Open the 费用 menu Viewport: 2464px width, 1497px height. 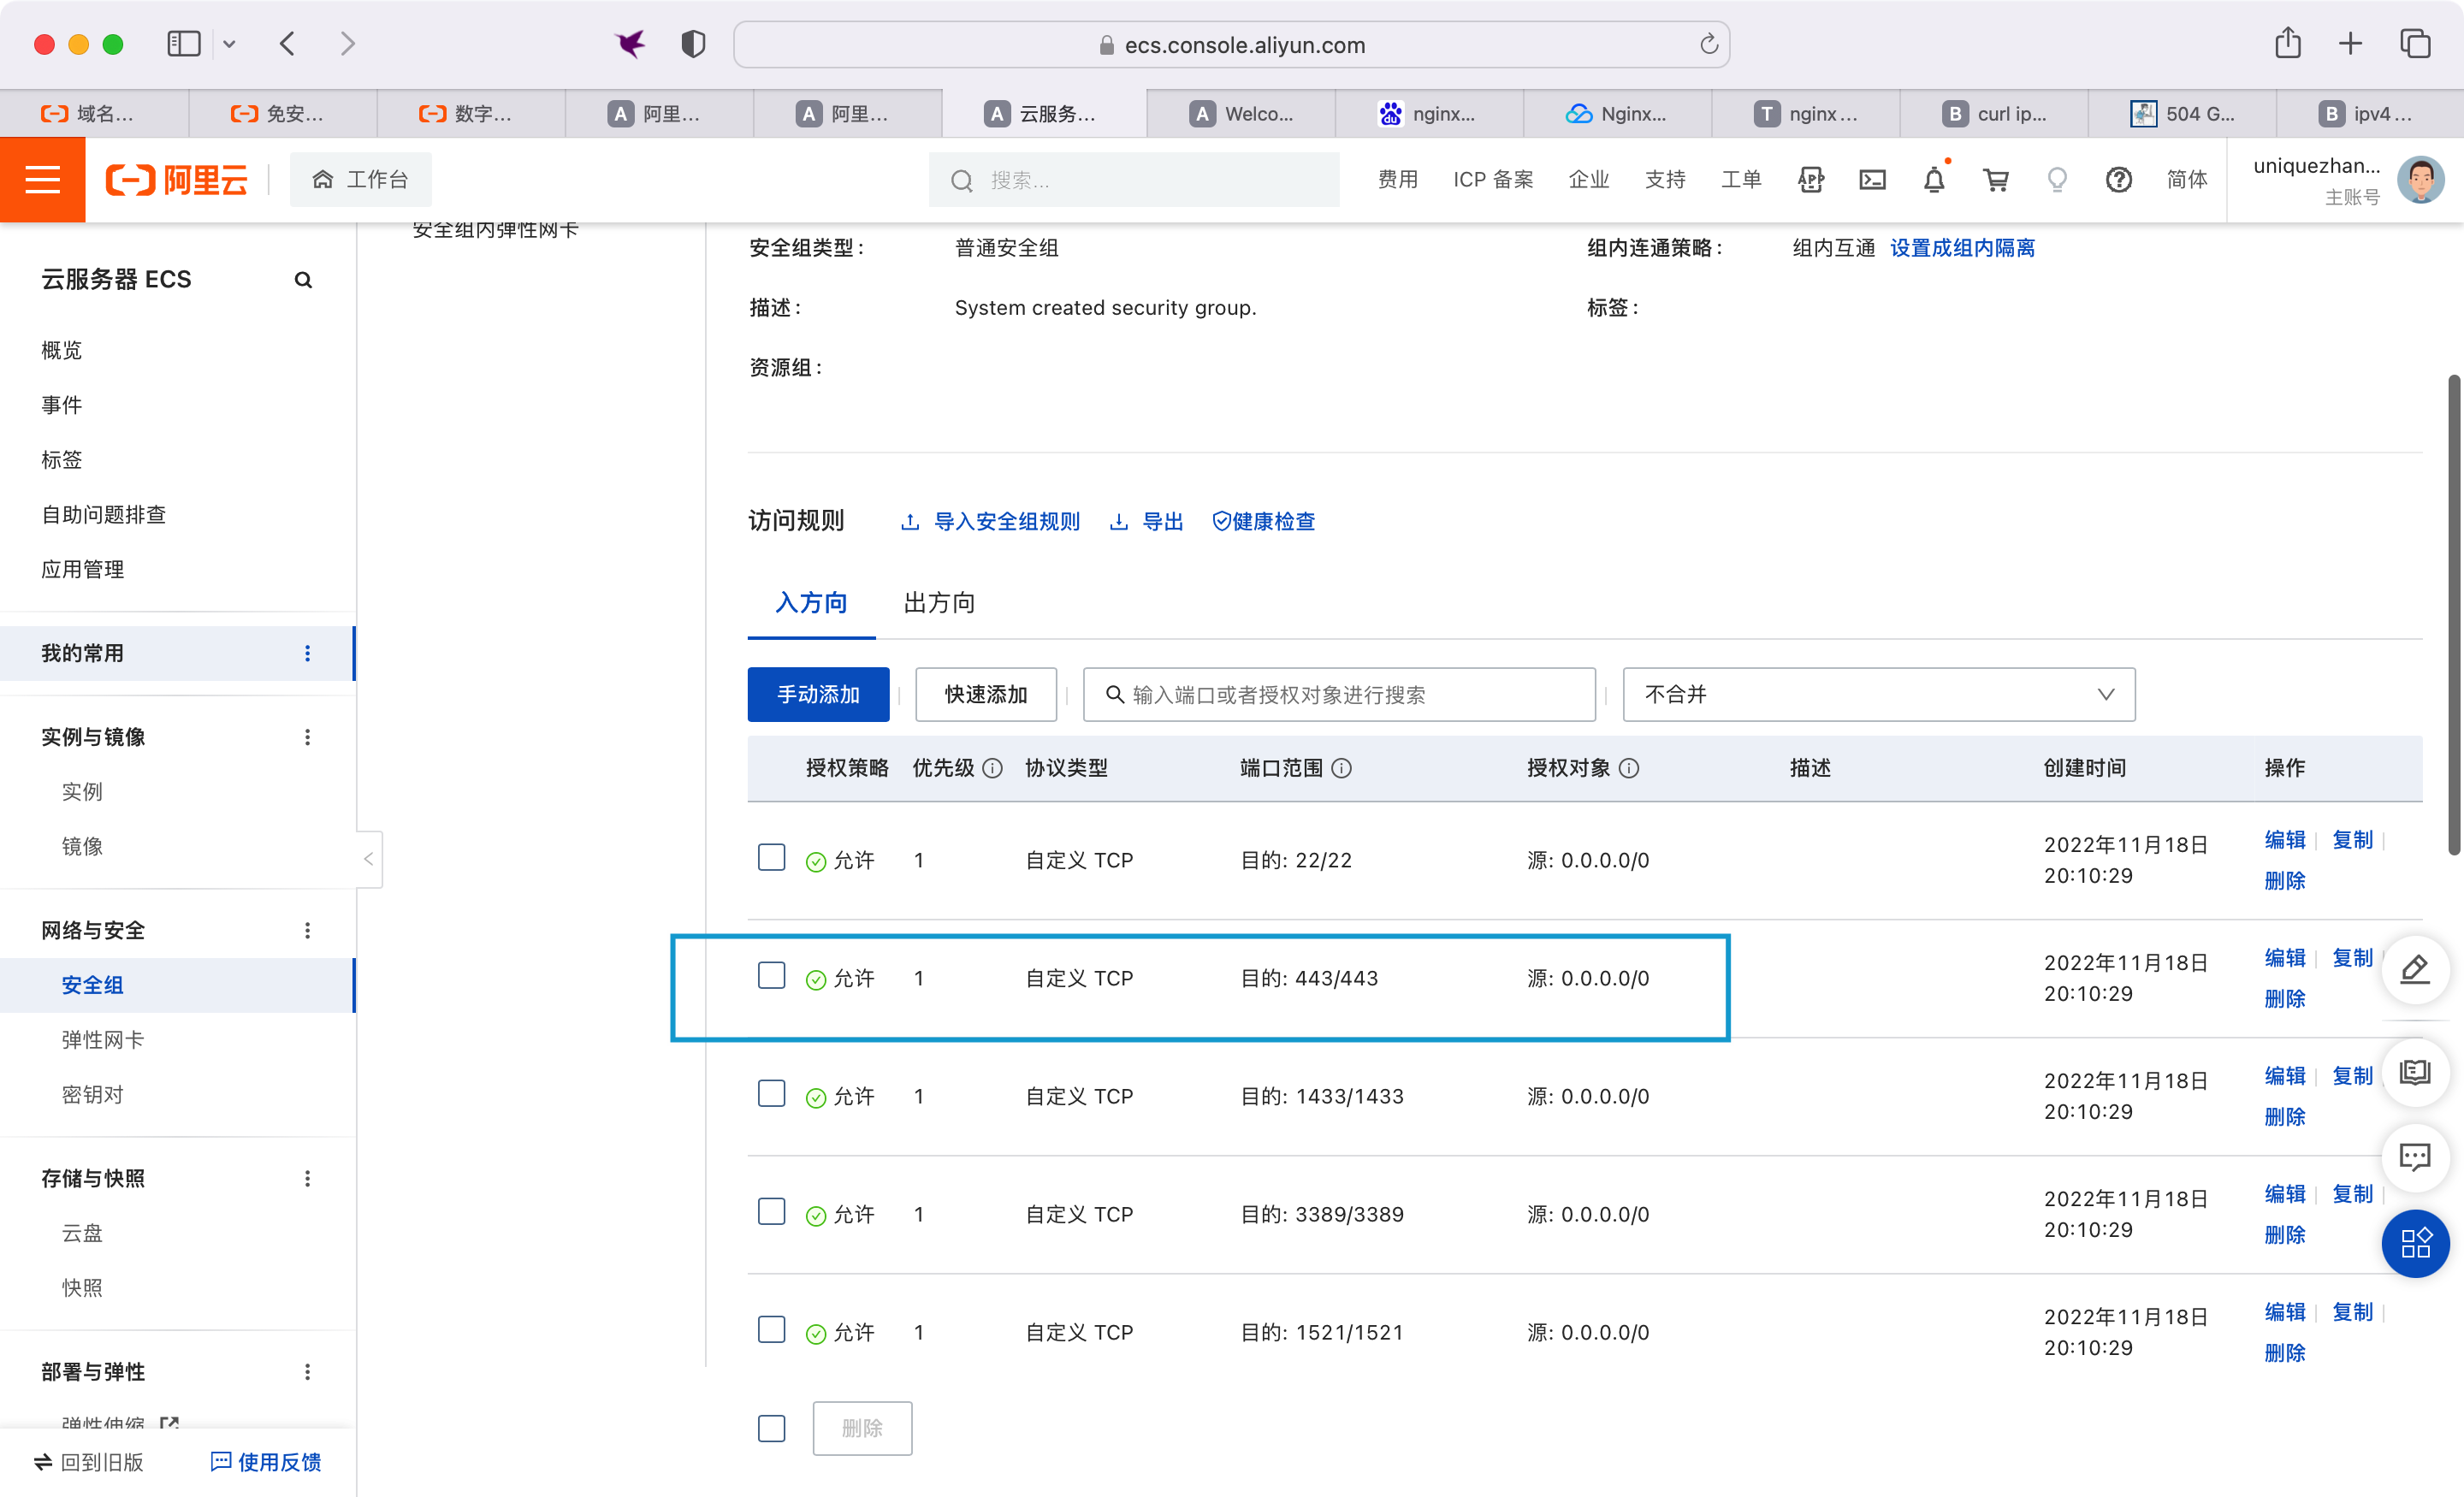(x=1397, y=180)
